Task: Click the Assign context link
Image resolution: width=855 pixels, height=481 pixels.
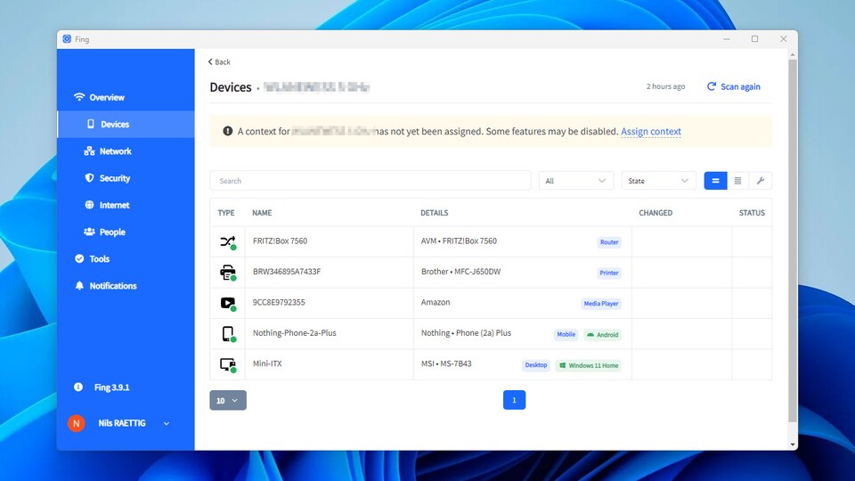Action: 651,132
